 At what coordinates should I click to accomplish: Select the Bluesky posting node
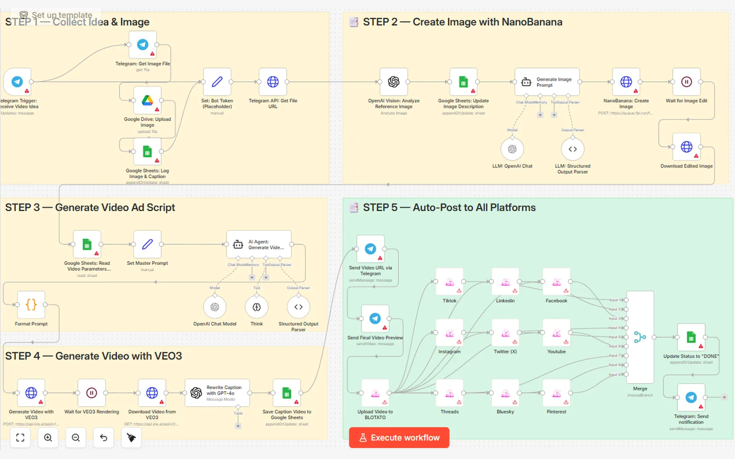coord(505,393)
